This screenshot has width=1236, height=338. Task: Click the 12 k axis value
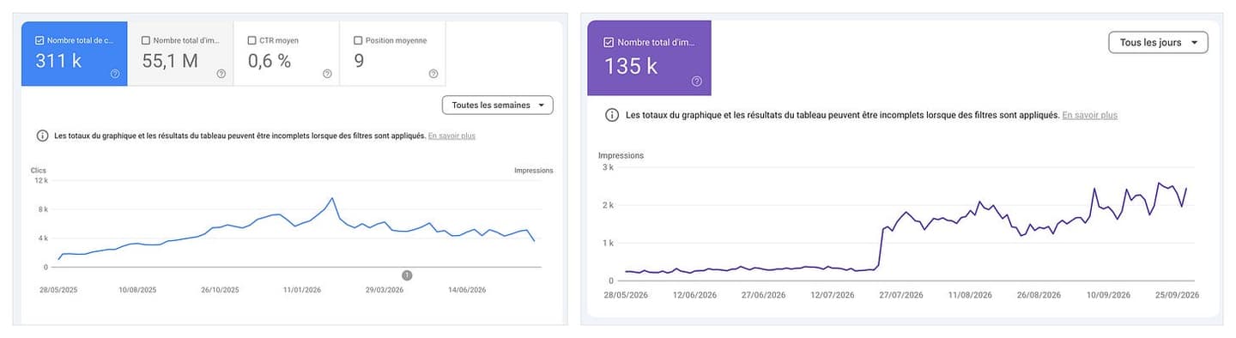(41, 180)
